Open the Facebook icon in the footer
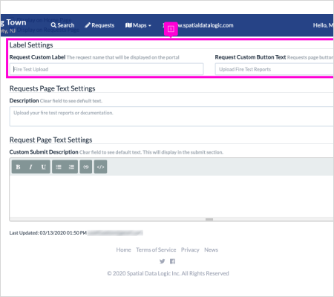 [x=172, y=261]
